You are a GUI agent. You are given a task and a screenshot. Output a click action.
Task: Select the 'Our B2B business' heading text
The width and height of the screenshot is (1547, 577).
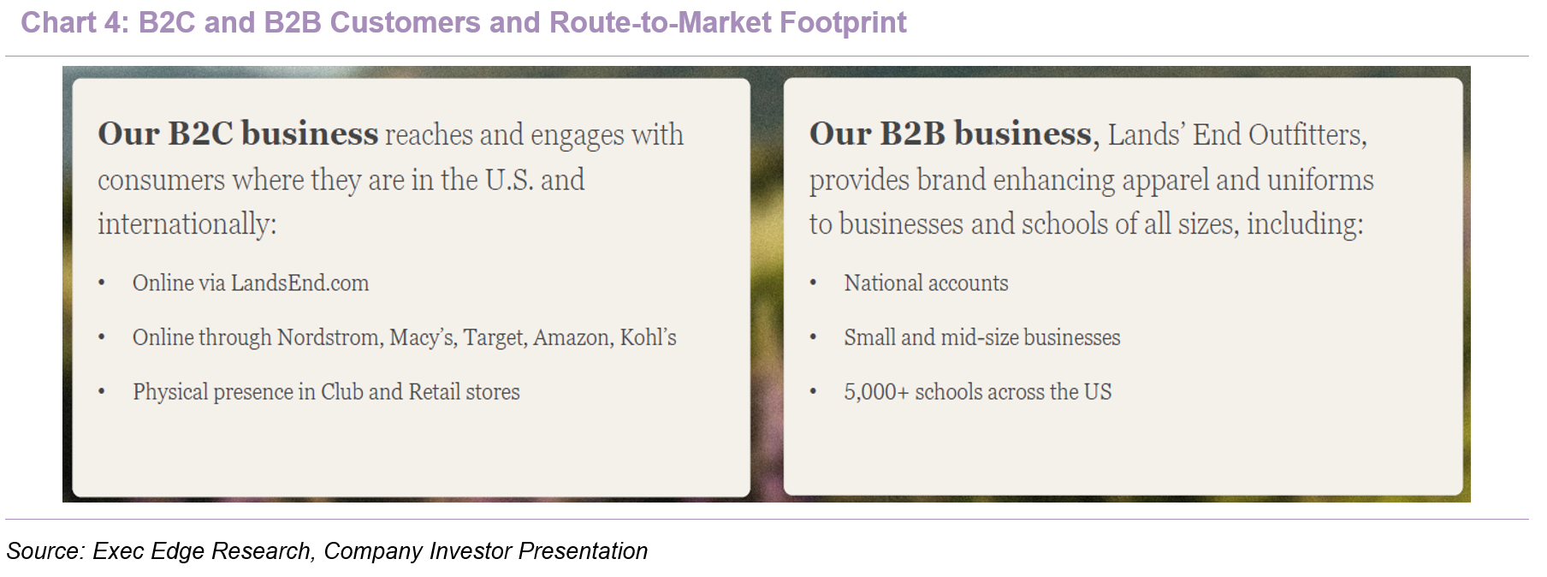pos(951,134)
